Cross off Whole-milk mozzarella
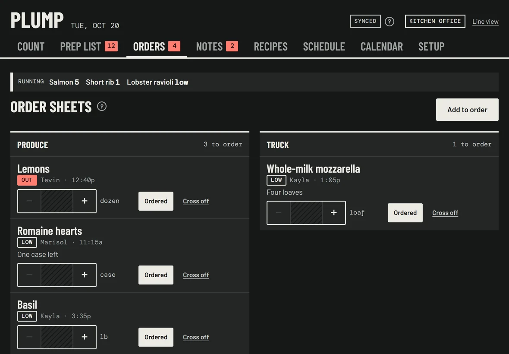509x354 pixels. [x=445, y=213]
